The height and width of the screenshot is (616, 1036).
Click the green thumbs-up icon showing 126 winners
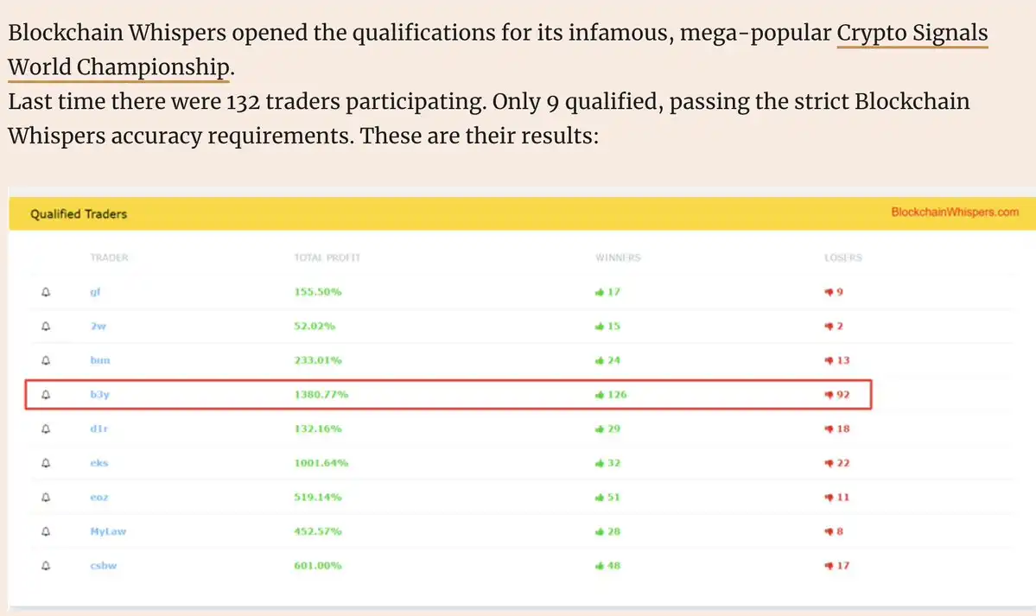tap(599, 395)
